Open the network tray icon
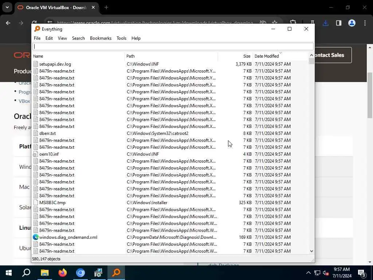This screenshot has height=280, width=373. tap(317, 273)
